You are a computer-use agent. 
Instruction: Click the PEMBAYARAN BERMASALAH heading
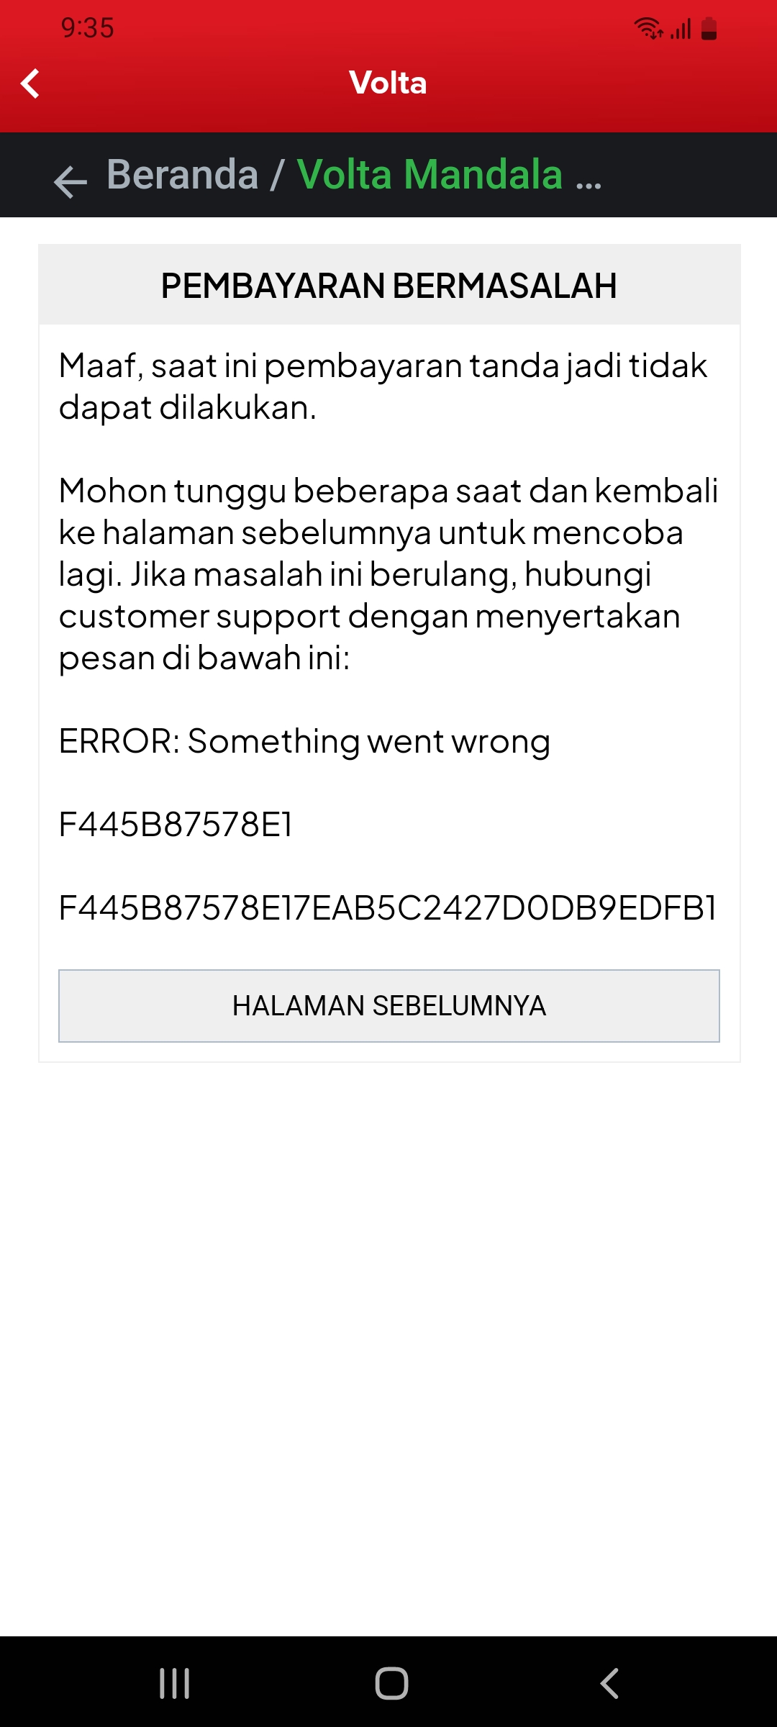(389, 286)
